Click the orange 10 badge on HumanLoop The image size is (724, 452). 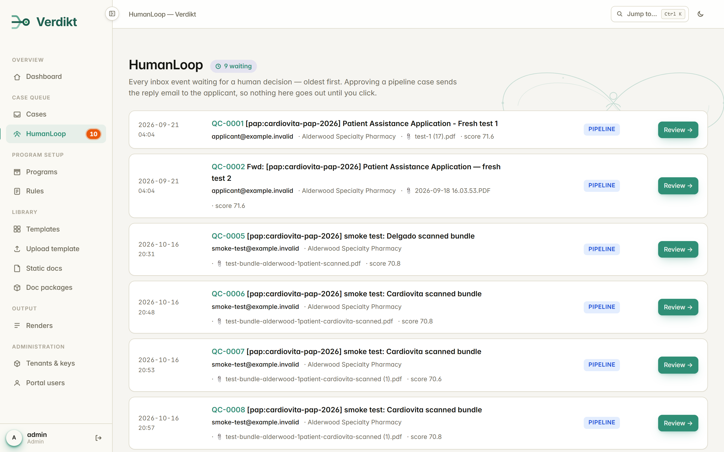[x=93, y=134]
